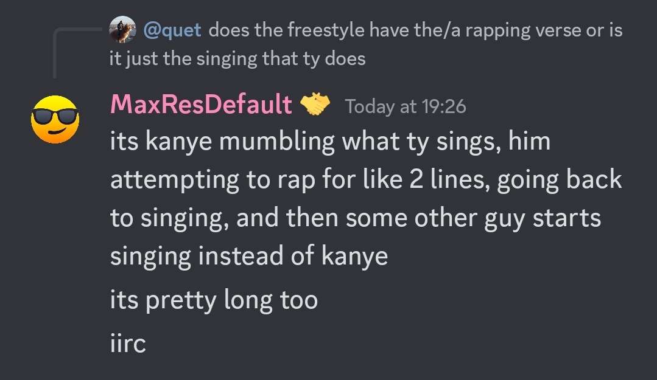This screenshot has width=657, height=380.
Task: Click the Today at 19:26 timestamp
Action: coord(405,107)
